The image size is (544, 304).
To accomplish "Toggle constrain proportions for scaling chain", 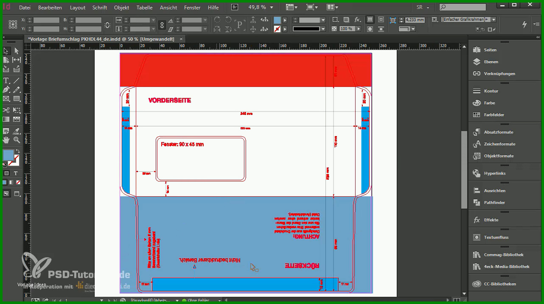I will [162, 25].
